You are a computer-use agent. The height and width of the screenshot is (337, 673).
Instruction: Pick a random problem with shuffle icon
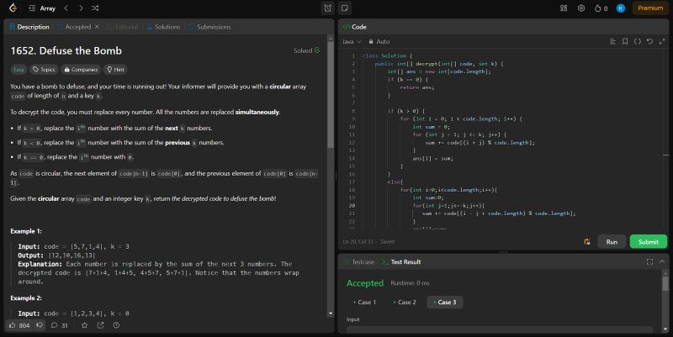(95, 8)
